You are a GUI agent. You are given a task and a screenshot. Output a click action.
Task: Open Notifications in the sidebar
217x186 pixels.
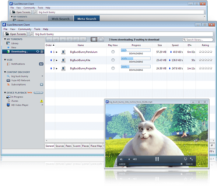coord(18,64)
